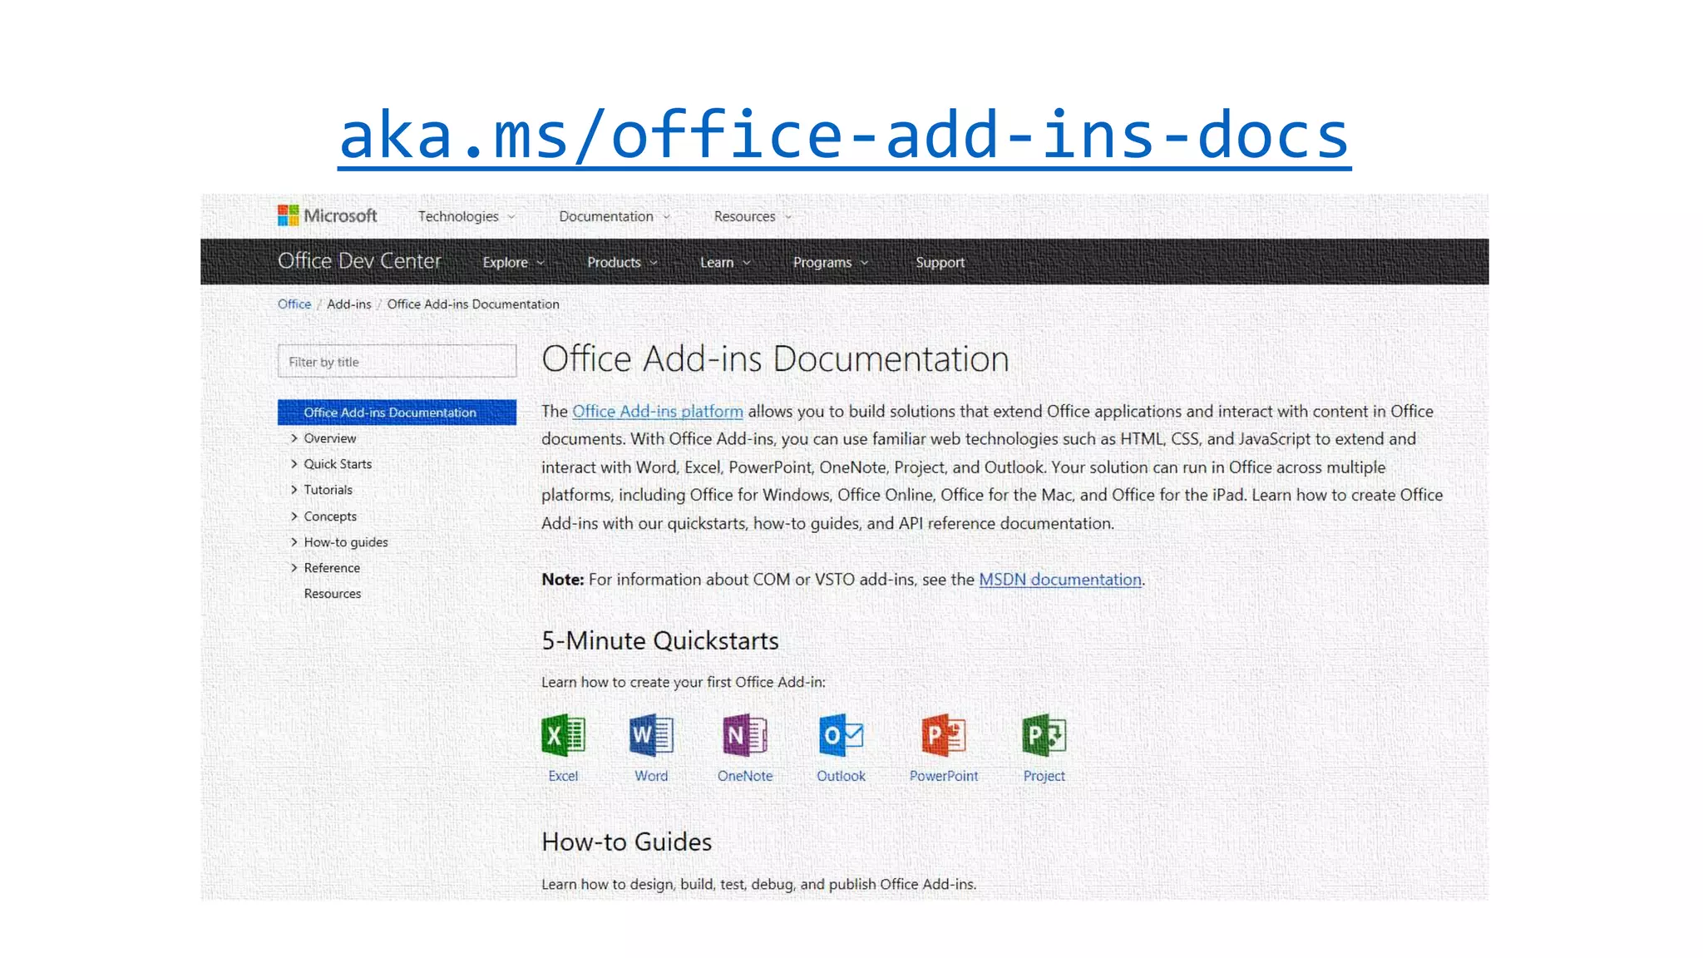The height and width of the screenshot is (958, 1703).
Task: Click the Office Add-ins Documentation page heading
Action: [x=775, y=359]
